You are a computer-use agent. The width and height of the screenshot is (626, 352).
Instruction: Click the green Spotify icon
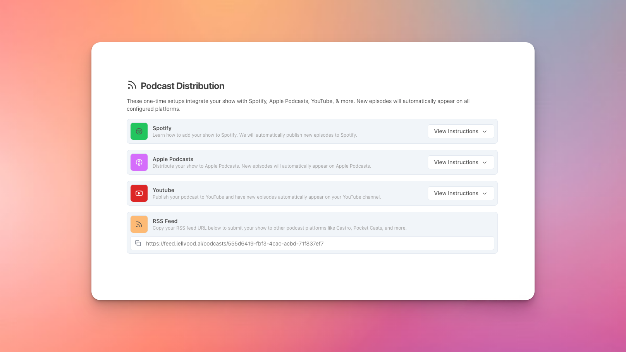(x=139, y=131)
